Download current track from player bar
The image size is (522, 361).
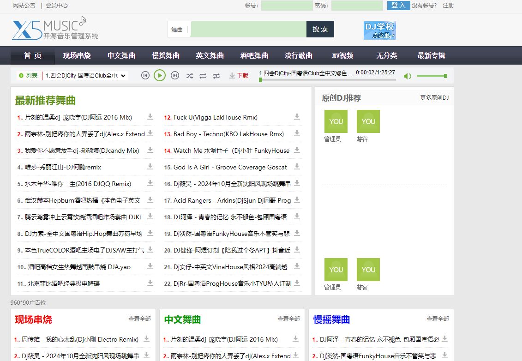tap(239, 76)
